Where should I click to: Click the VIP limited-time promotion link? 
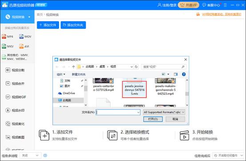tap(222, 15)
